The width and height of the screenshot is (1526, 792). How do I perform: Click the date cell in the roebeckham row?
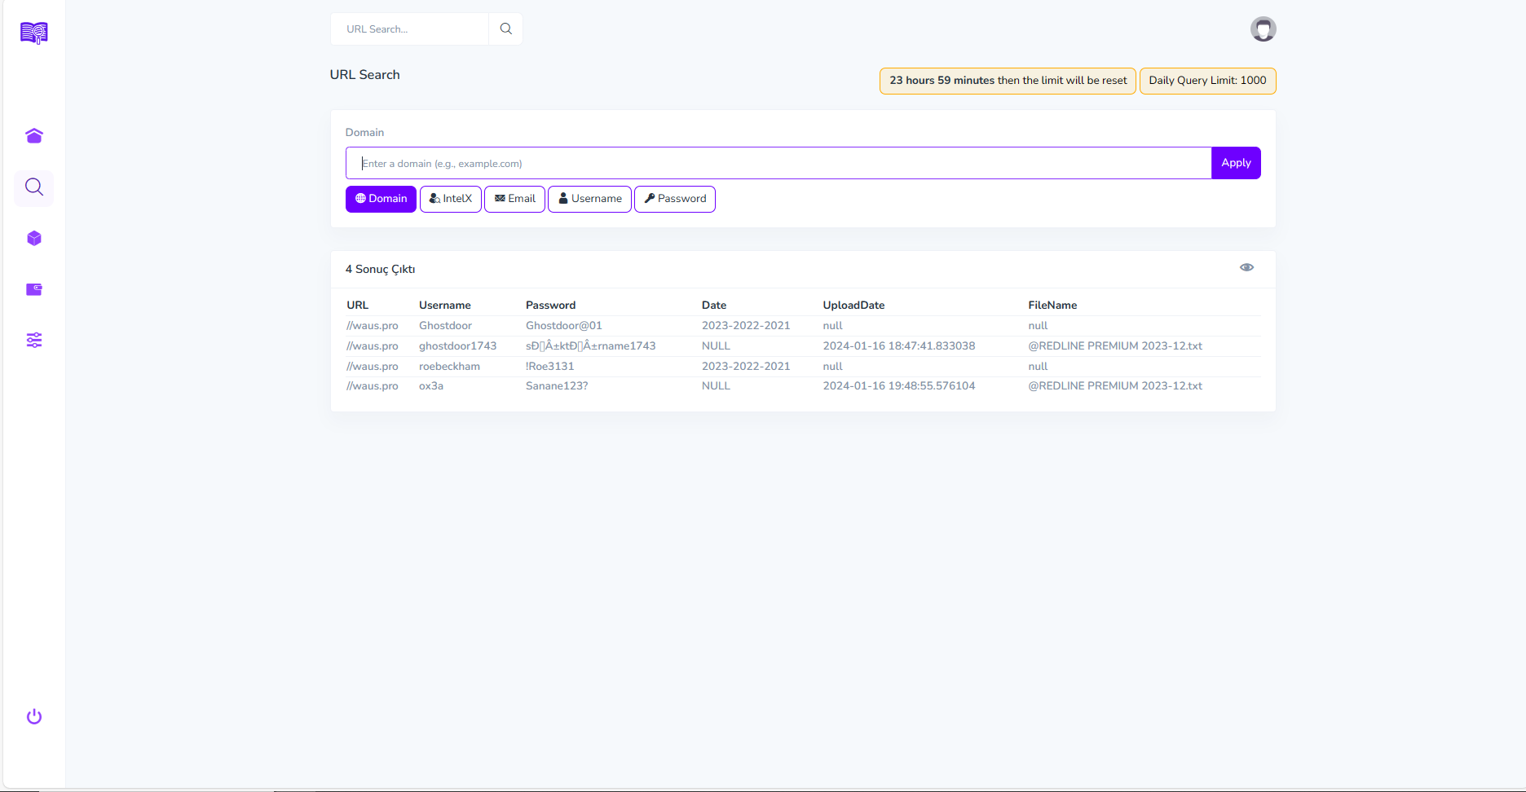746,367
